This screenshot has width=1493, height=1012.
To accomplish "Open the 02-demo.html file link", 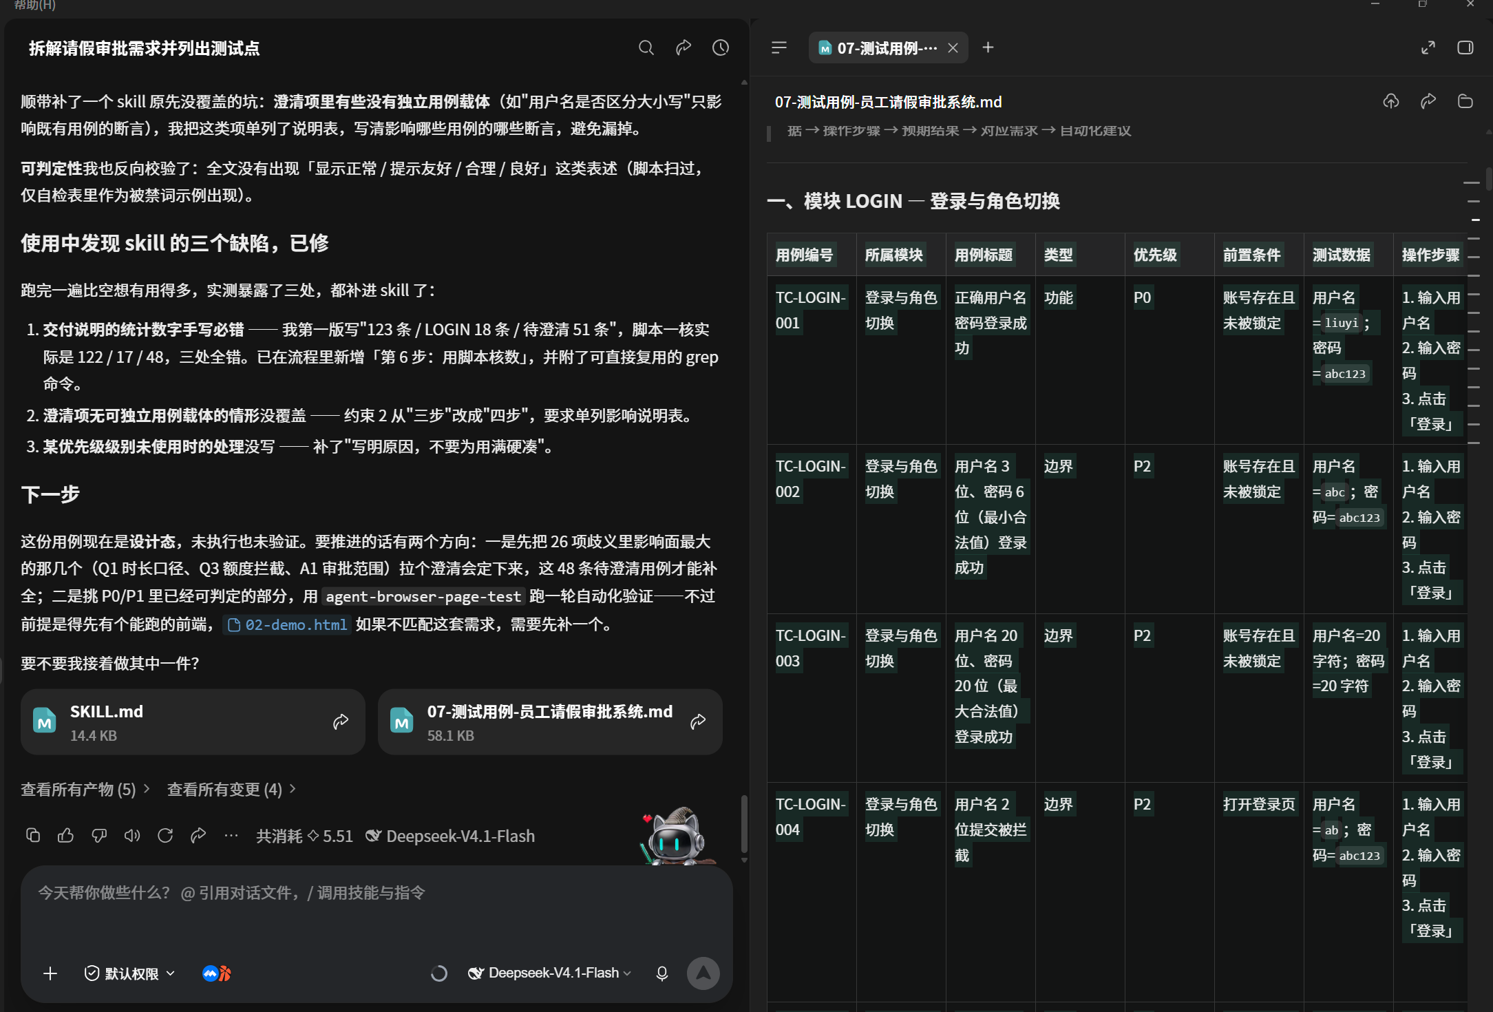I will 287,624.
